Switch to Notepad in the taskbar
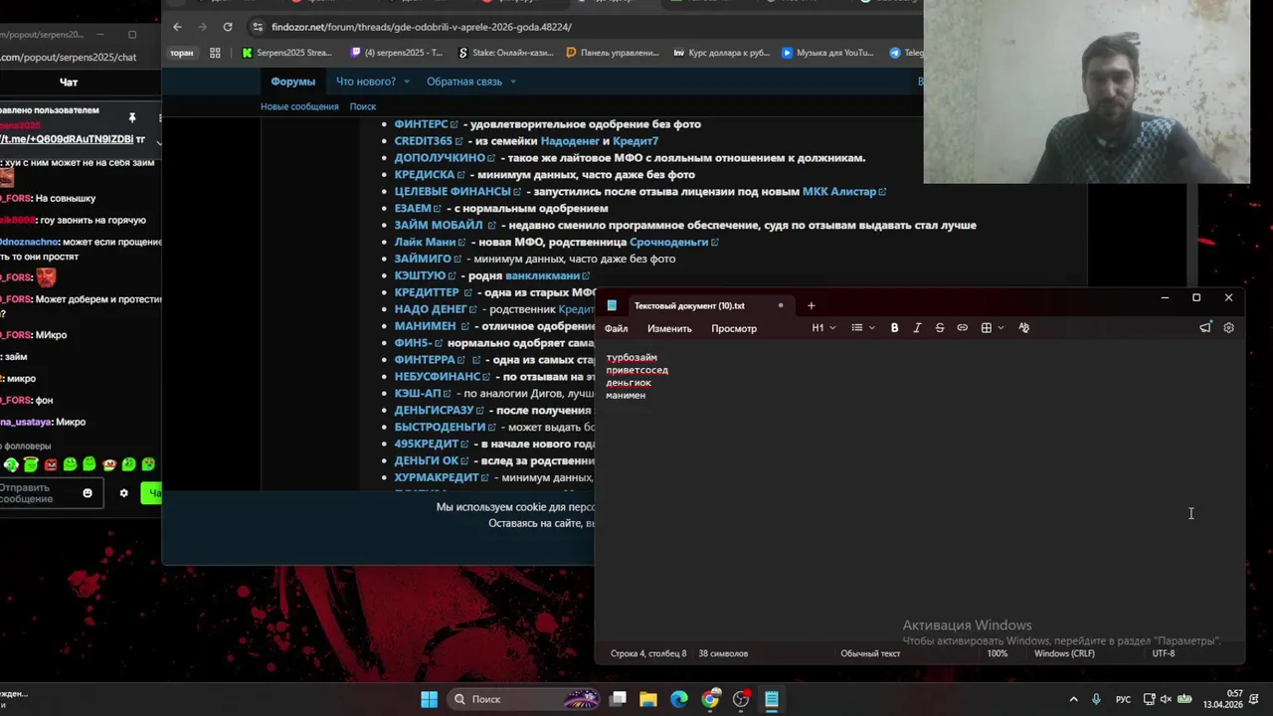1273x716 pixels. (x=772, y=699)
